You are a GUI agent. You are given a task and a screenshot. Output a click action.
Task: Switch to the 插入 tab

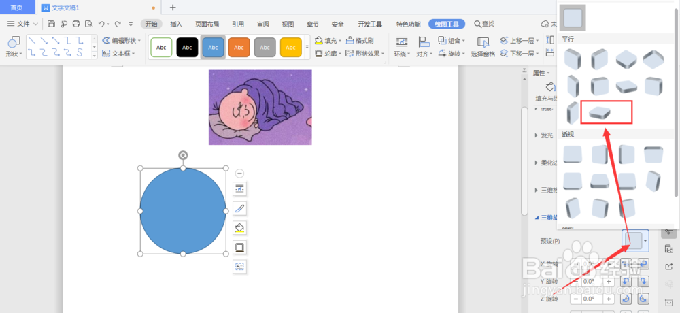pyautogui.click(x=176, y=24)
